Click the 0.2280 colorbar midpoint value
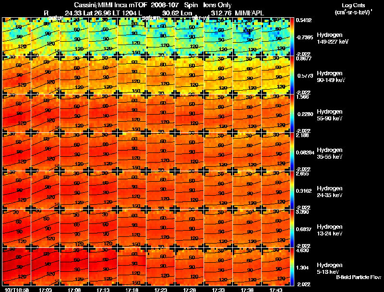 click(x=305, y=114)
